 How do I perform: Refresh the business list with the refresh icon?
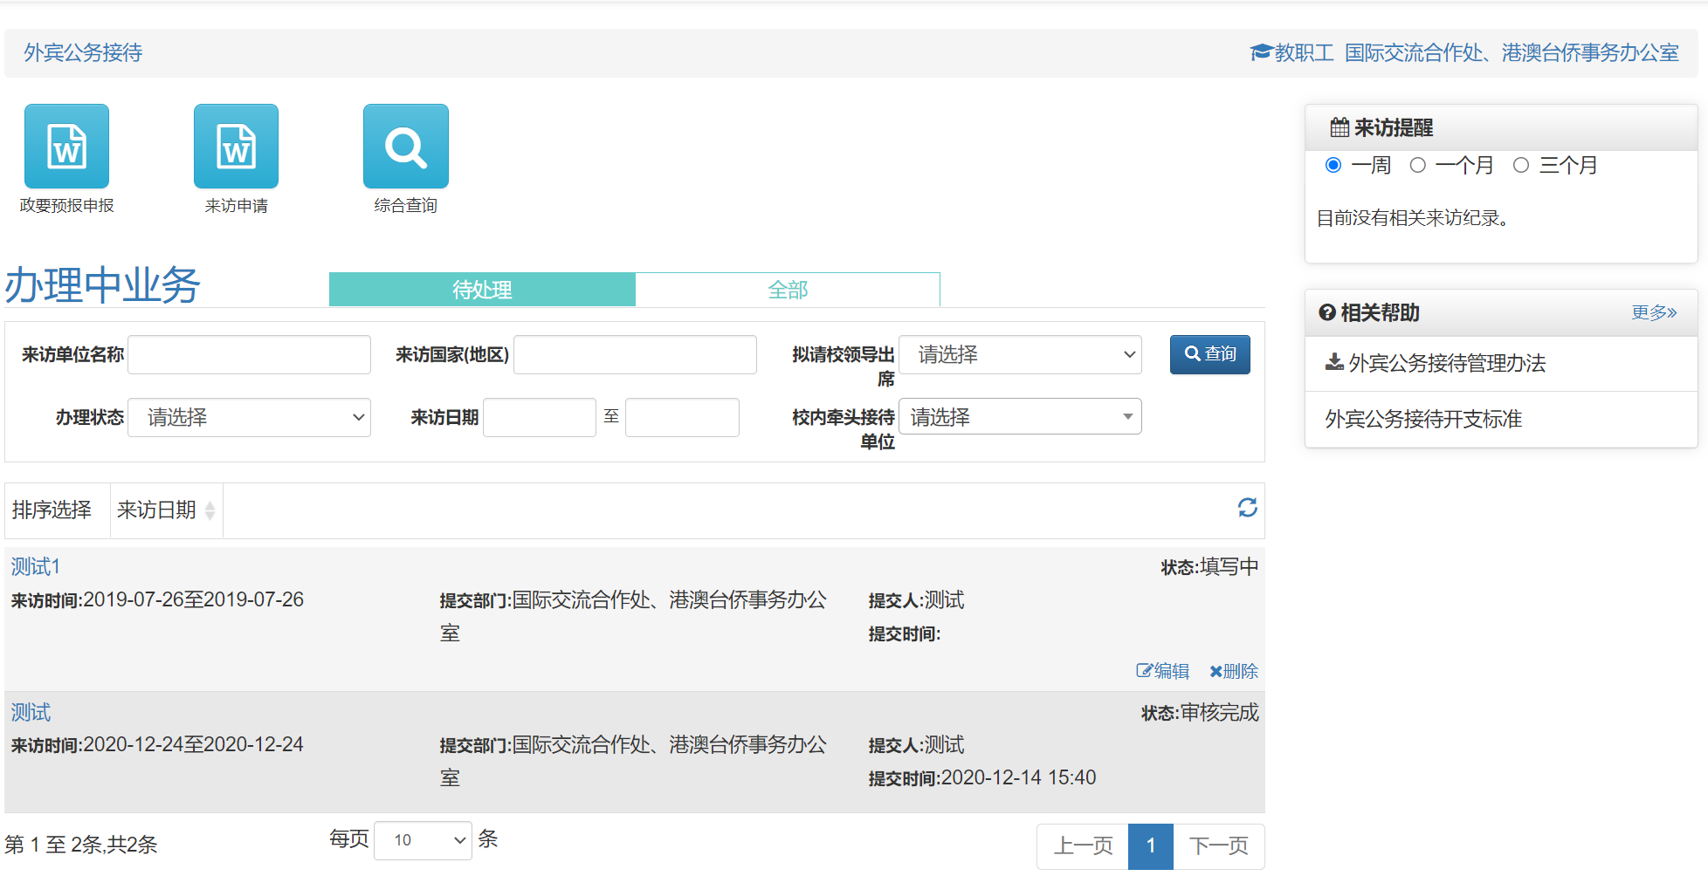pyautogui.click(x=1248, y=509)
